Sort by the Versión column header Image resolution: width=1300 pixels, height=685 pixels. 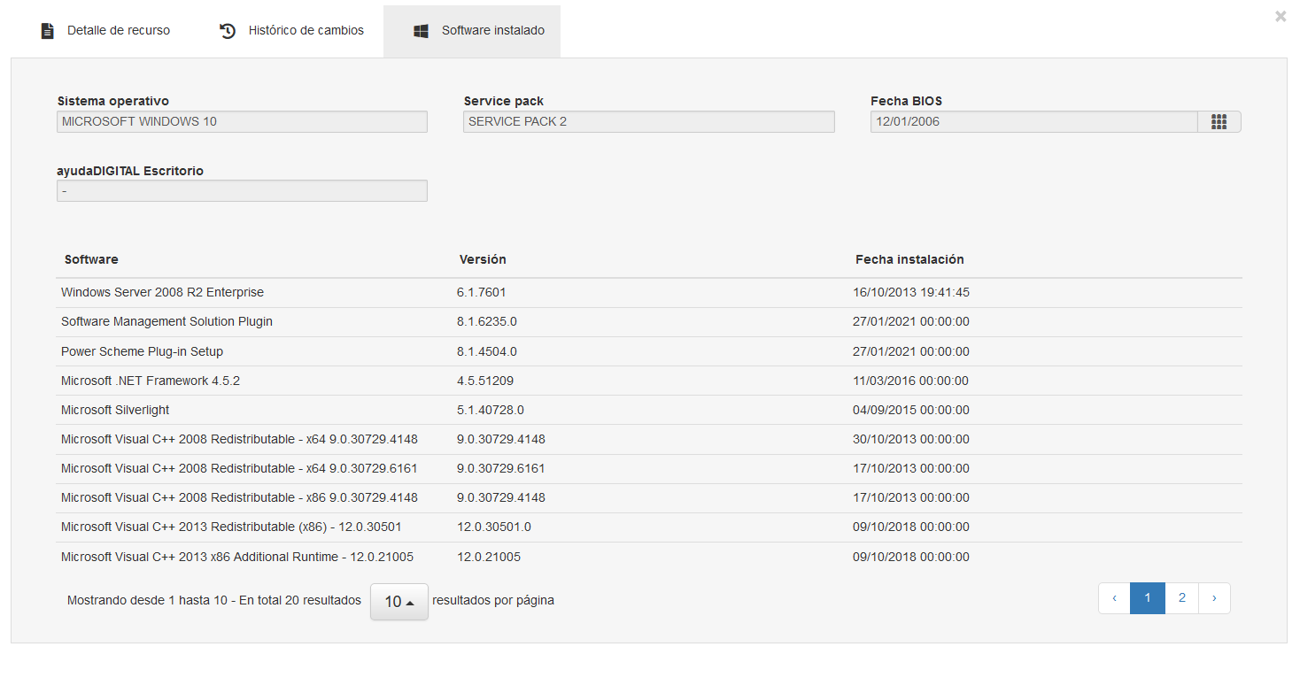[x=483, y=259]
